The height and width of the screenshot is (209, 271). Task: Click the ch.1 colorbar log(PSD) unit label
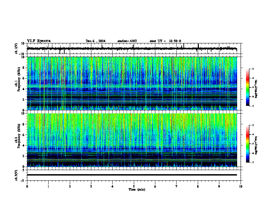tap(256, 89)
